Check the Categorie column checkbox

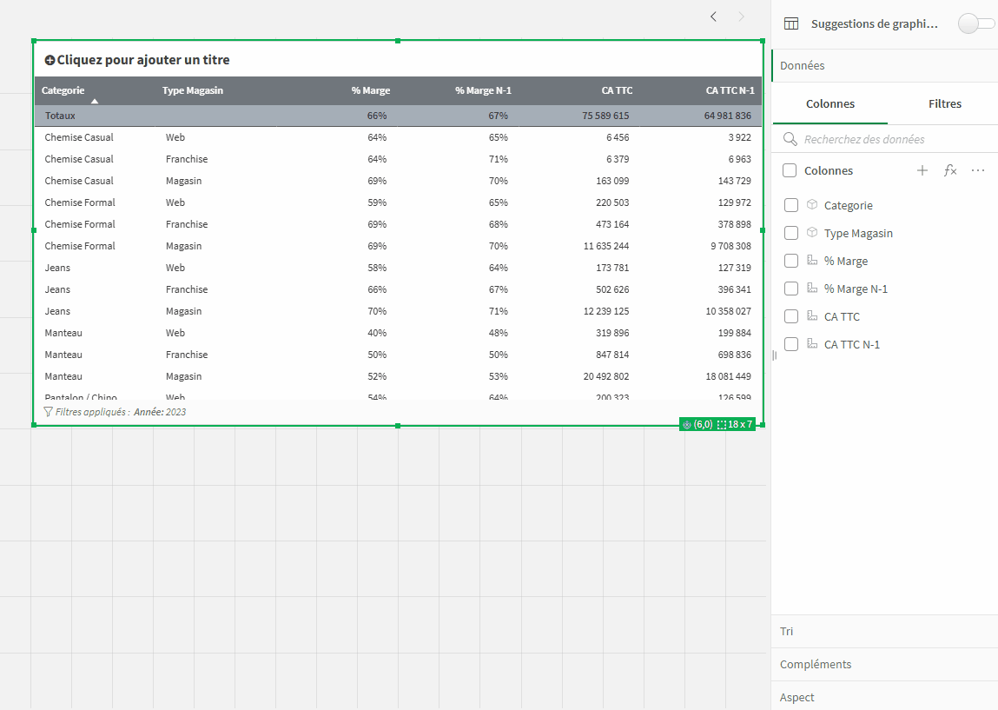[x=791, y=205]
